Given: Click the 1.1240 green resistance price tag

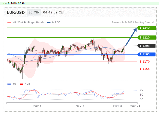Looking at the screenshot, I should pos(147,28).
